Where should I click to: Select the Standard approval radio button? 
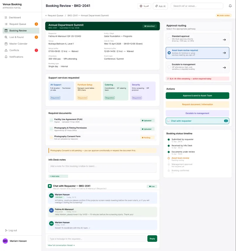pyautogui.click(x=169, y=39)
